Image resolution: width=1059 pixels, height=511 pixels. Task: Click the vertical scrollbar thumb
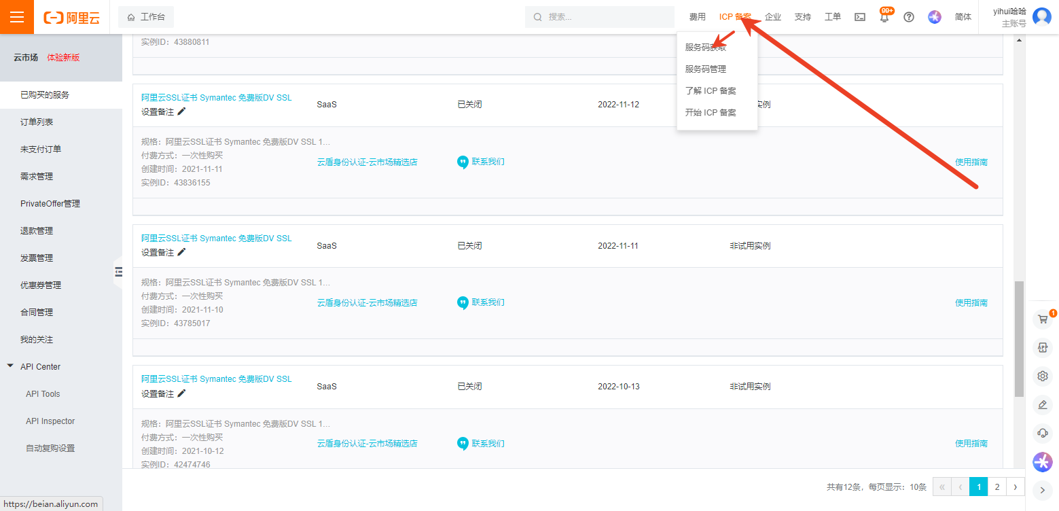1019,338
